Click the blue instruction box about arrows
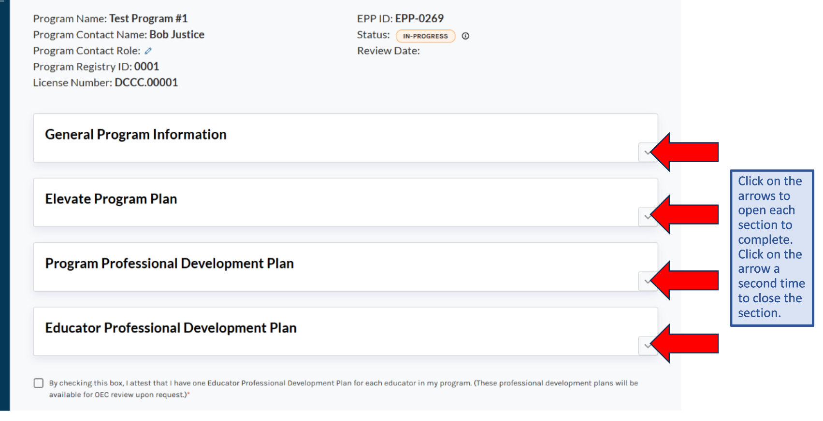Image resolution: width=823 pixels, height=421 pixels. pos(771,248)
